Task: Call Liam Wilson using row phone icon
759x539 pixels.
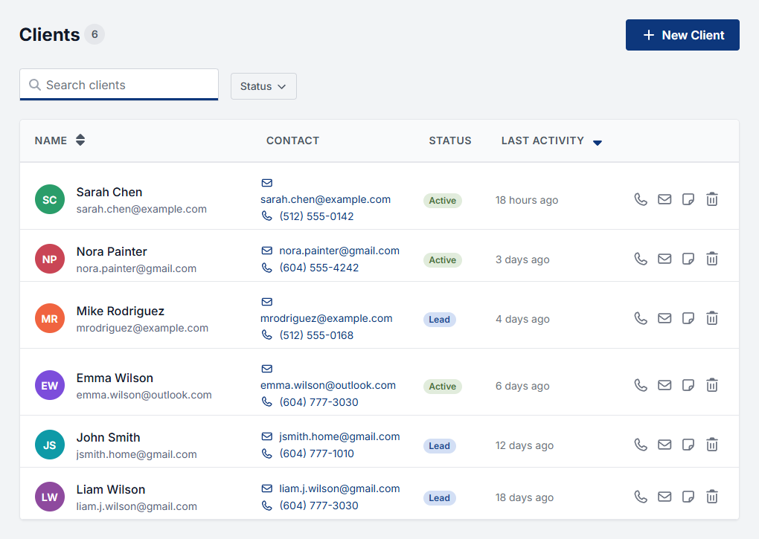Action: pos(641,497)
